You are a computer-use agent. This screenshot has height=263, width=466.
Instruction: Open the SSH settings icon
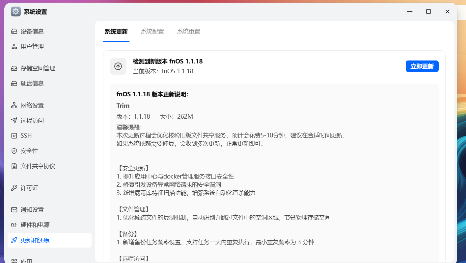[14, 135]
